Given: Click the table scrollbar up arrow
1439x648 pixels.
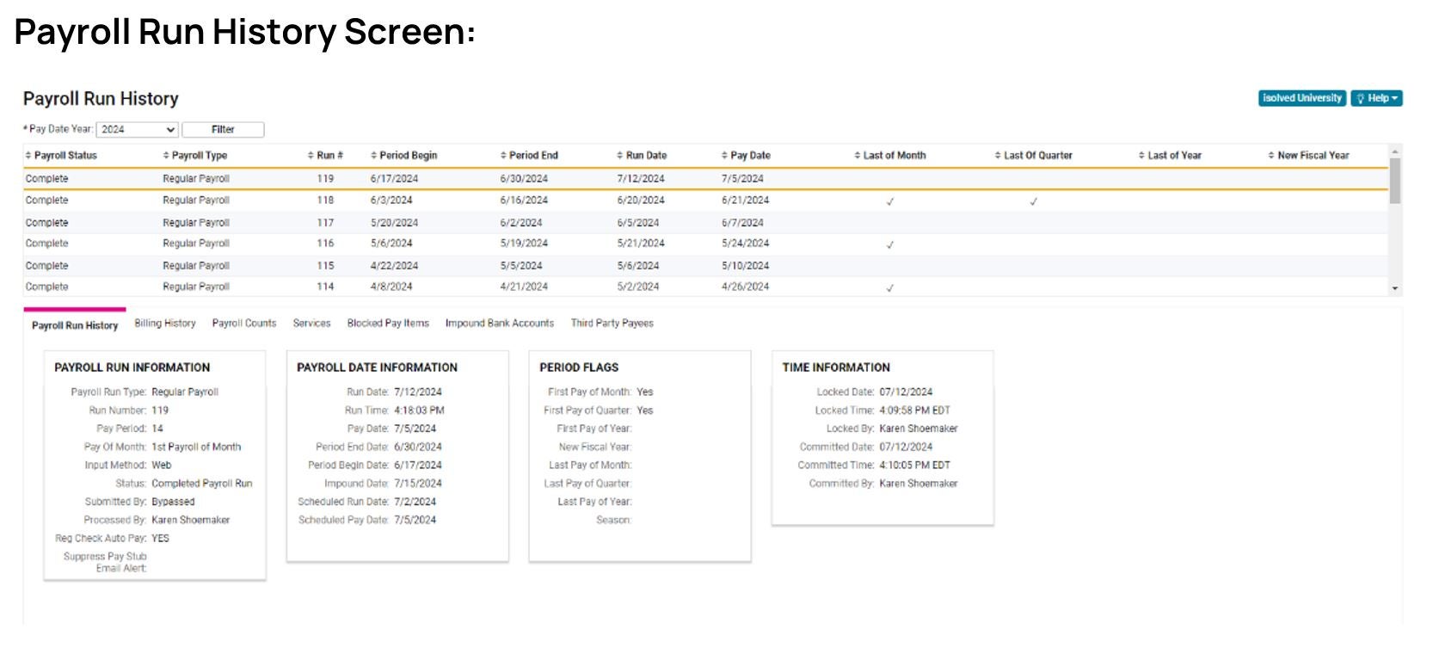Looking at the screenshot, I should click(1395, 151).
